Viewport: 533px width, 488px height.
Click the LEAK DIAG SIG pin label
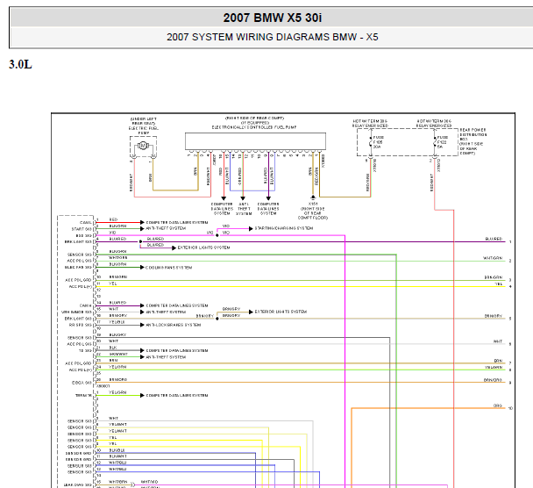pos(80,483)
